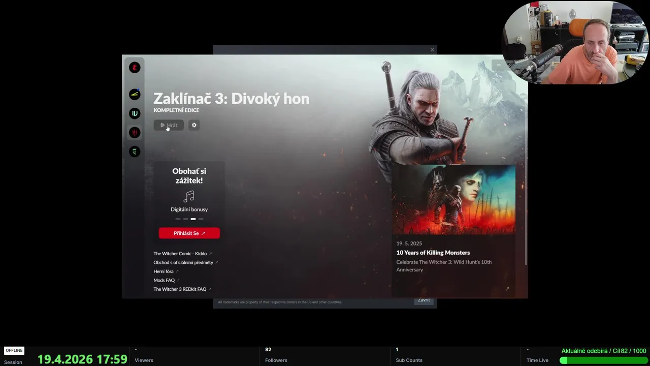Select the active third carousel dot

point(193,219)
